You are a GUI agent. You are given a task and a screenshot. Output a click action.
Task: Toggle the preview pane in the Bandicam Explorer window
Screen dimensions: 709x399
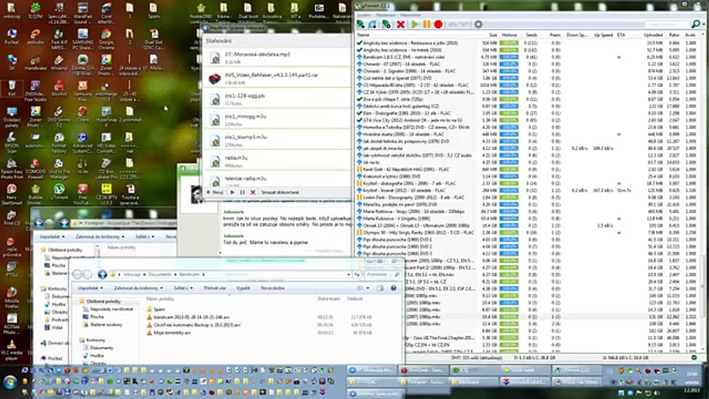381,288
